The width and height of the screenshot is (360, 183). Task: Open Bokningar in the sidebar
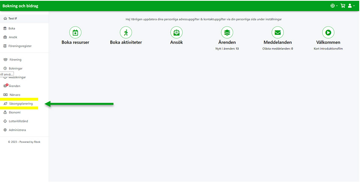(x=15, y=68)
